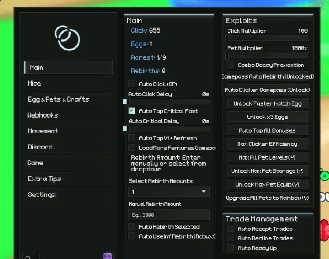The image size is (329, 259).
Task: Toggle Combo Decay Prevention checkbox
Action: click(x=231, y=65)
